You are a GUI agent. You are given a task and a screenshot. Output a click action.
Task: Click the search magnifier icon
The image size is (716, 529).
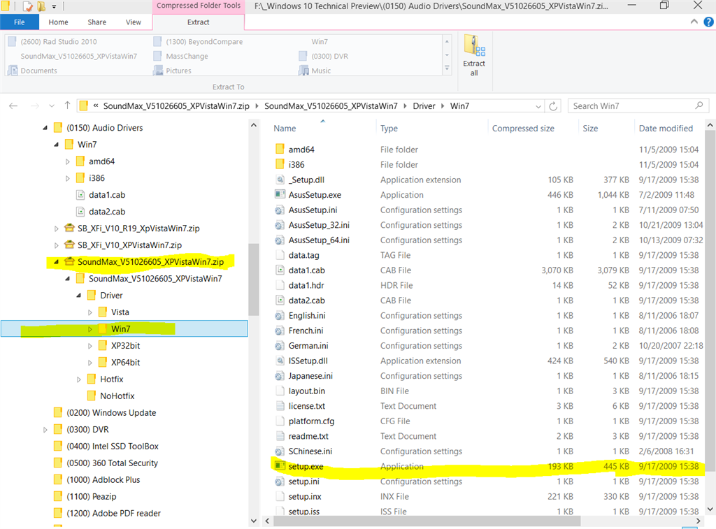click(x=699, y=106)
